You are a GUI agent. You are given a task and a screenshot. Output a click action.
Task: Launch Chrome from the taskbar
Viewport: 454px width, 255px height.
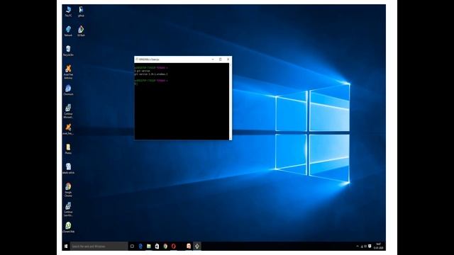165,246
